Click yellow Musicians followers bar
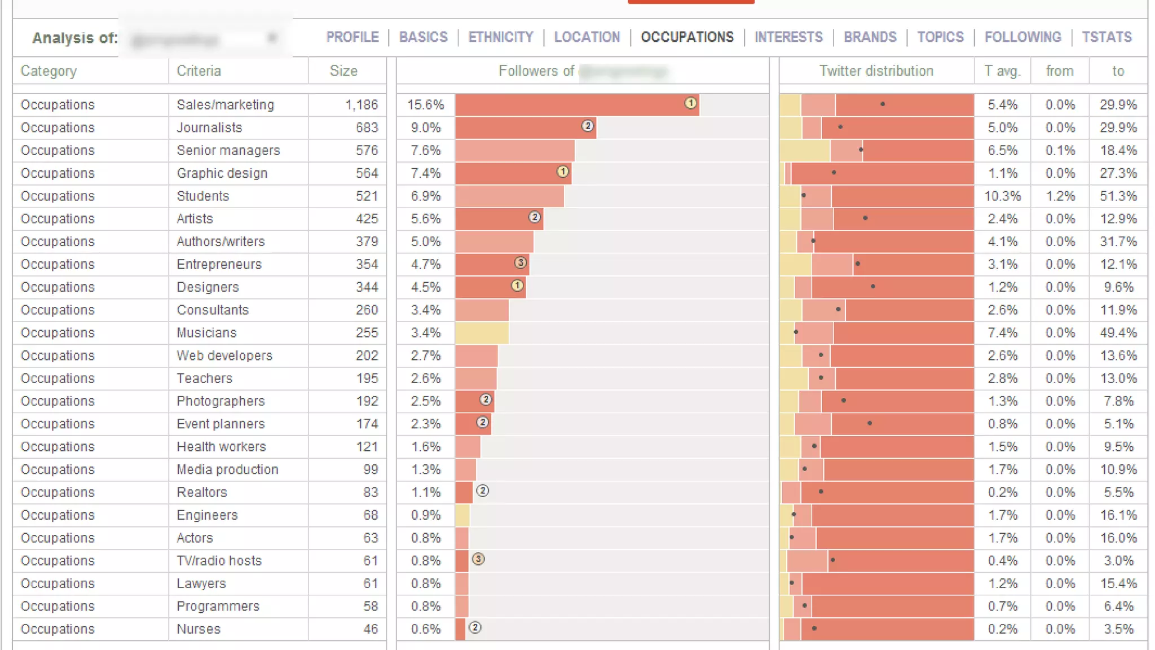Image resolution: width=1155 pixels, height=650 pixels. [x=482, y=333]
